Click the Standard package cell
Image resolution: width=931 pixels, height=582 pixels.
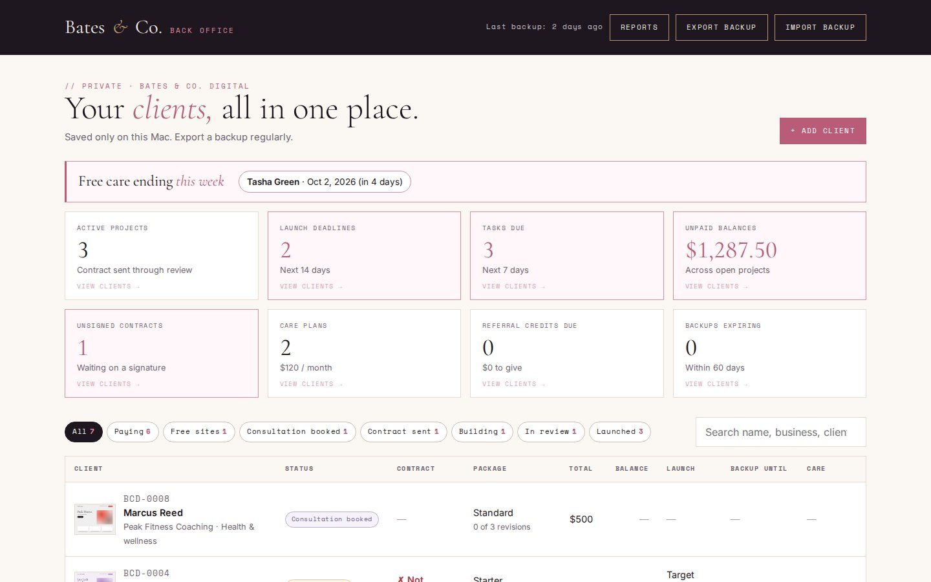tap(493, 513)
